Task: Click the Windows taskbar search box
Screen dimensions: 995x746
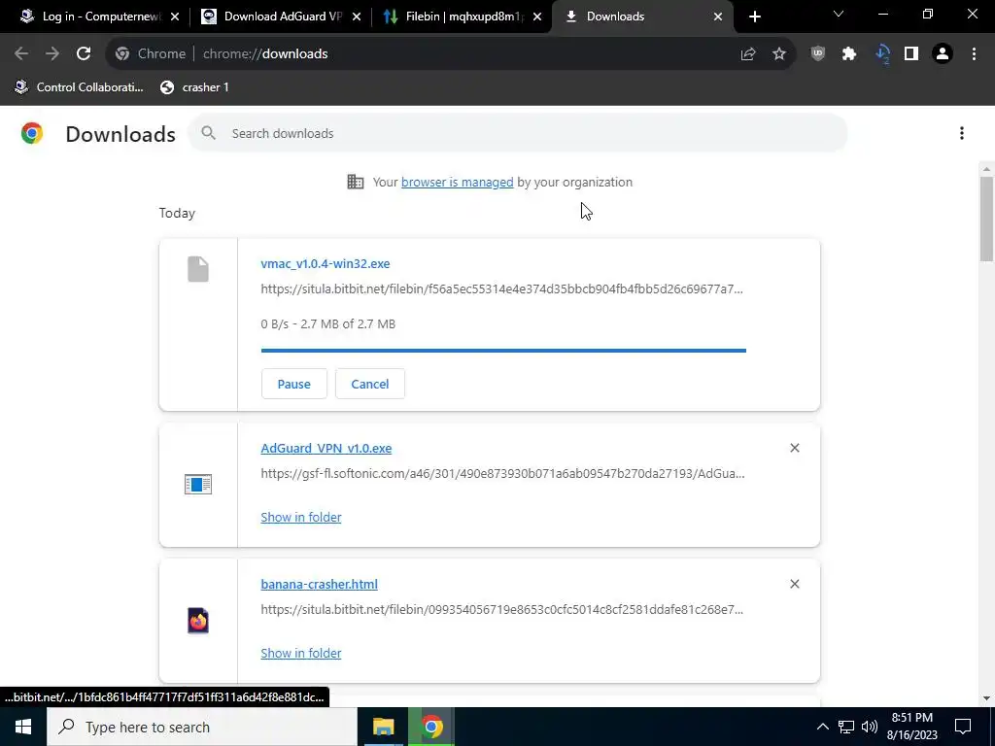Action: [x=202, y=727]
